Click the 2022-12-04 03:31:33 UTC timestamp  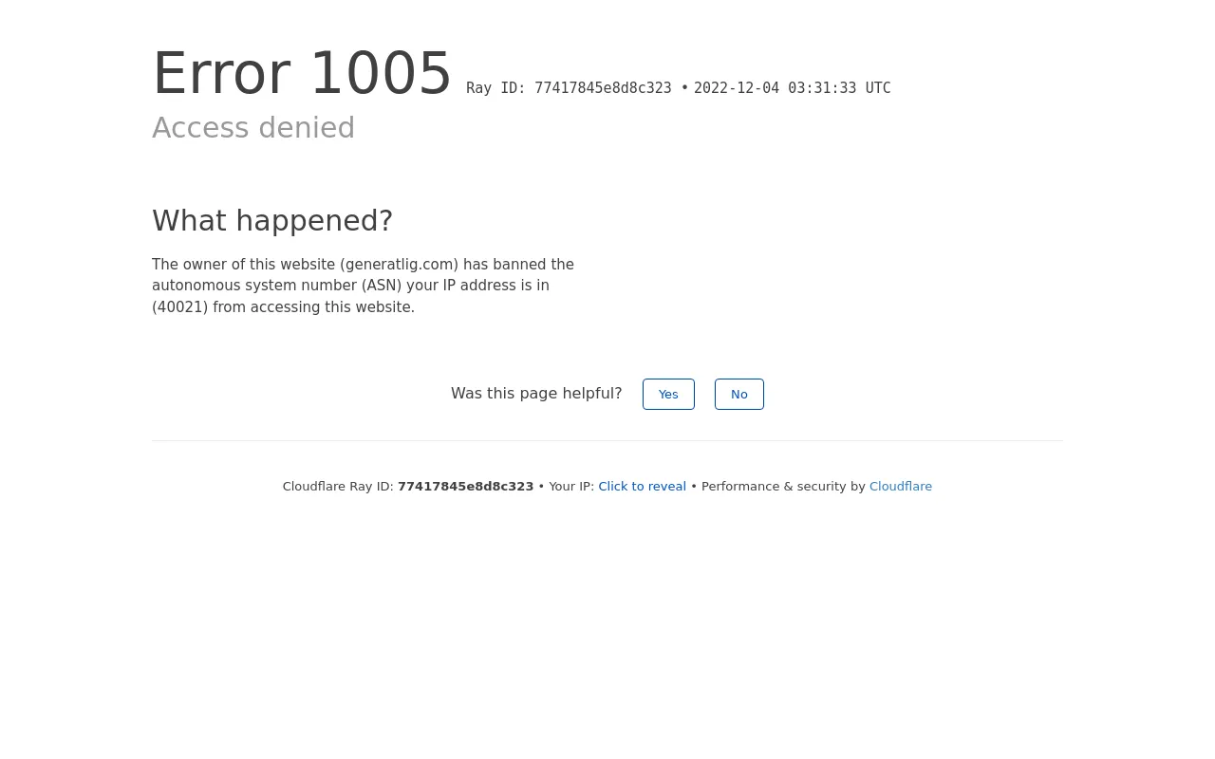tap(792, 88)
